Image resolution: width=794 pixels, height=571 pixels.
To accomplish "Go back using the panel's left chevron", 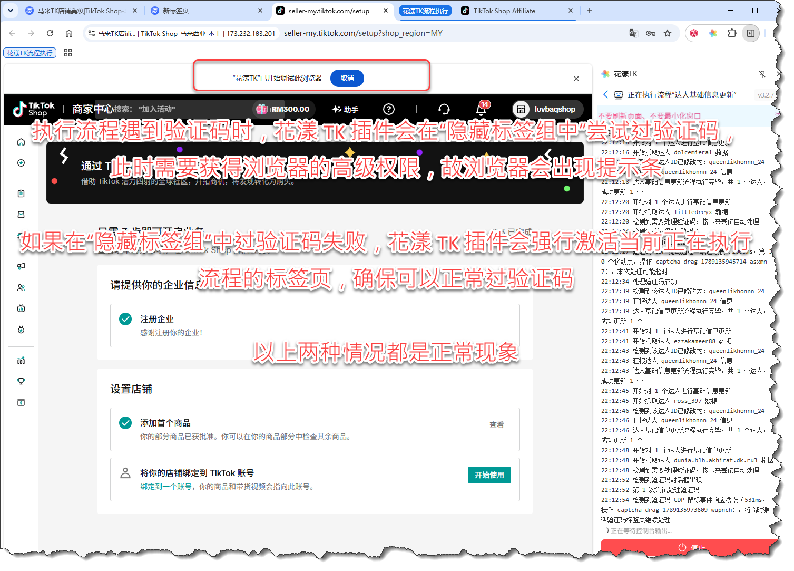I will [605, 94].
